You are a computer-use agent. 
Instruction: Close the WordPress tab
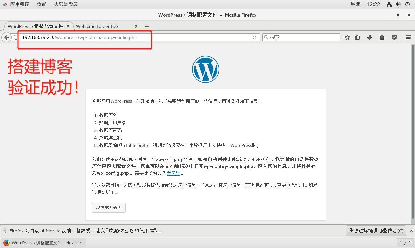(x=68, y=26)
